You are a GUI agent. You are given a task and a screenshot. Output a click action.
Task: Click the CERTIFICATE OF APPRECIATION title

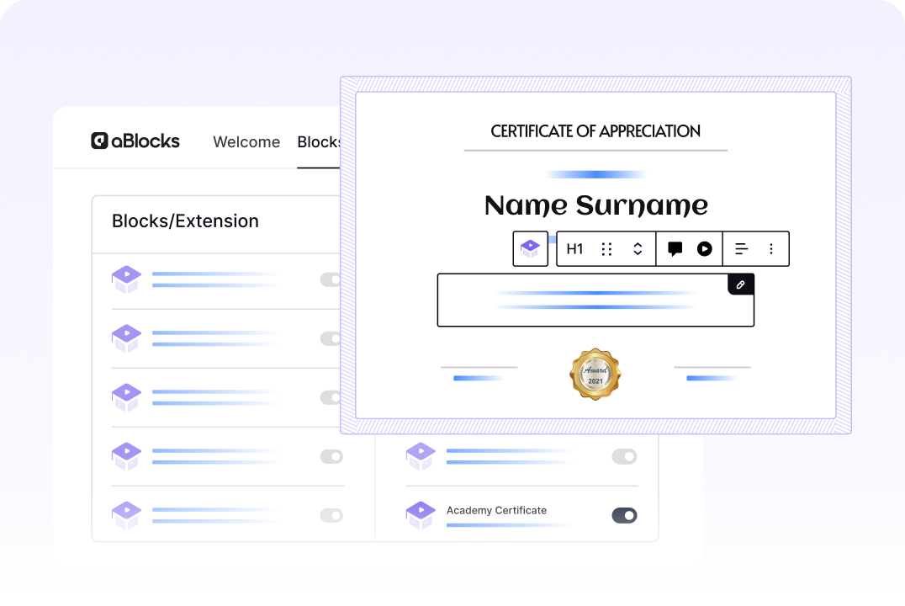[x=595, y=131]
